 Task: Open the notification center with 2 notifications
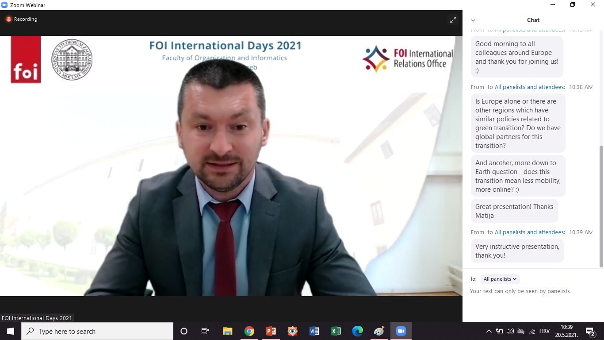pyautogui.click(x=590, y=331)
